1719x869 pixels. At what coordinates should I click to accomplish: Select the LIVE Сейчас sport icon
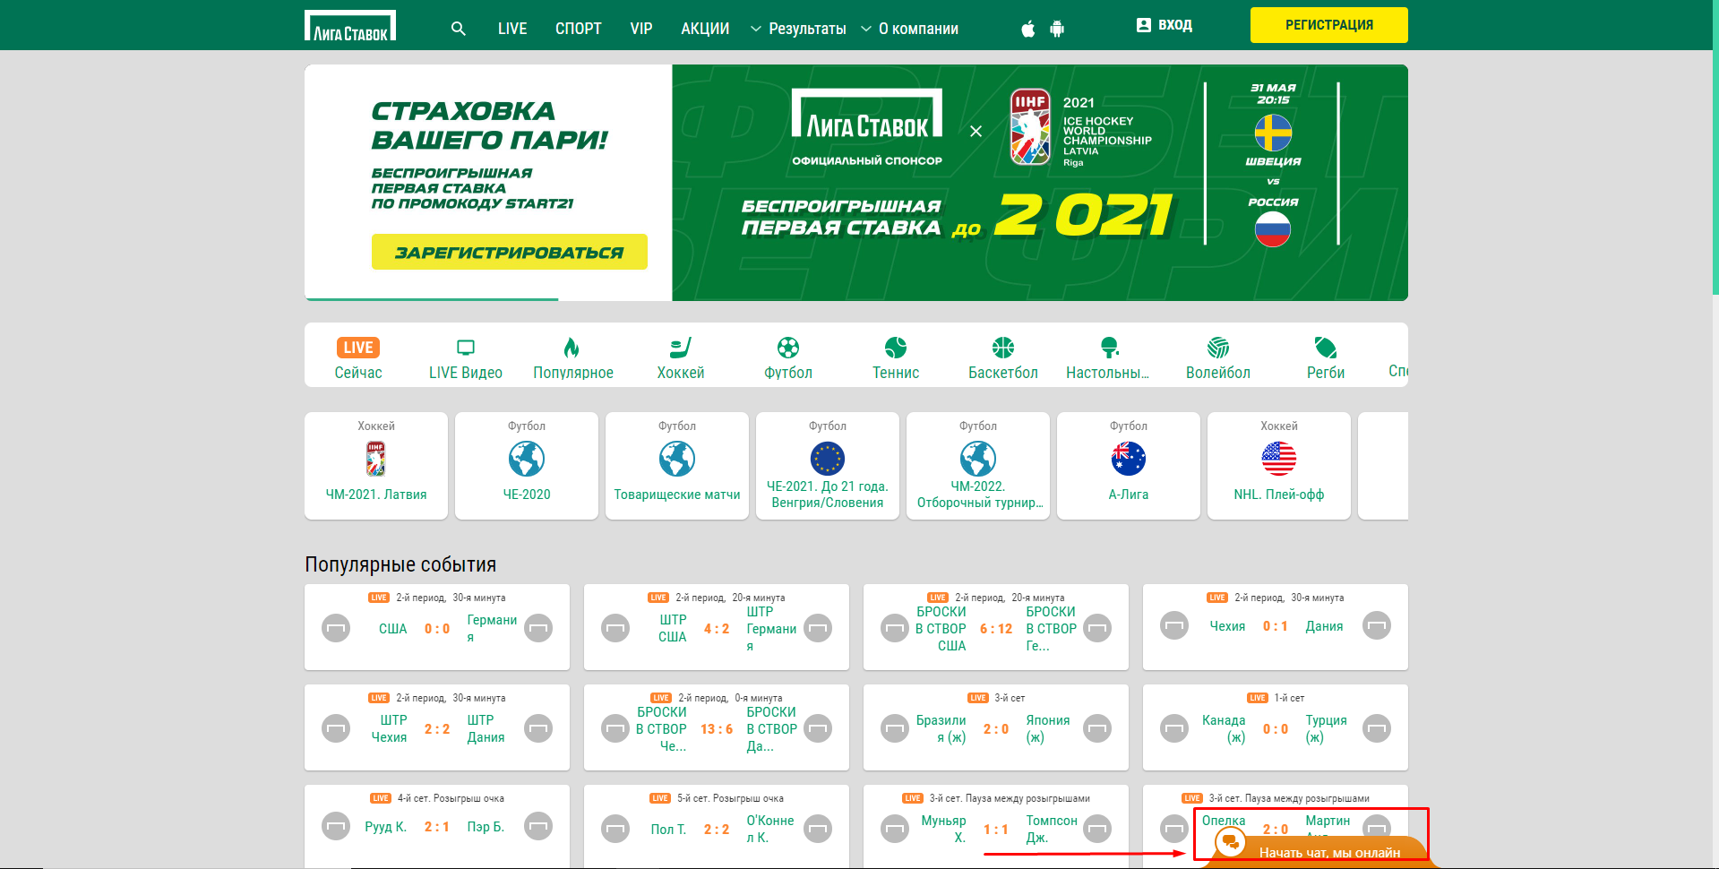pos(358,358)
